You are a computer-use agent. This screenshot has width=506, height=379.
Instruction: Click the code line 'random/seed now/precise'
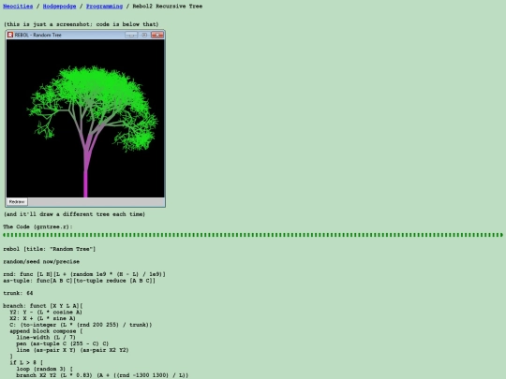tap(41, 261)
